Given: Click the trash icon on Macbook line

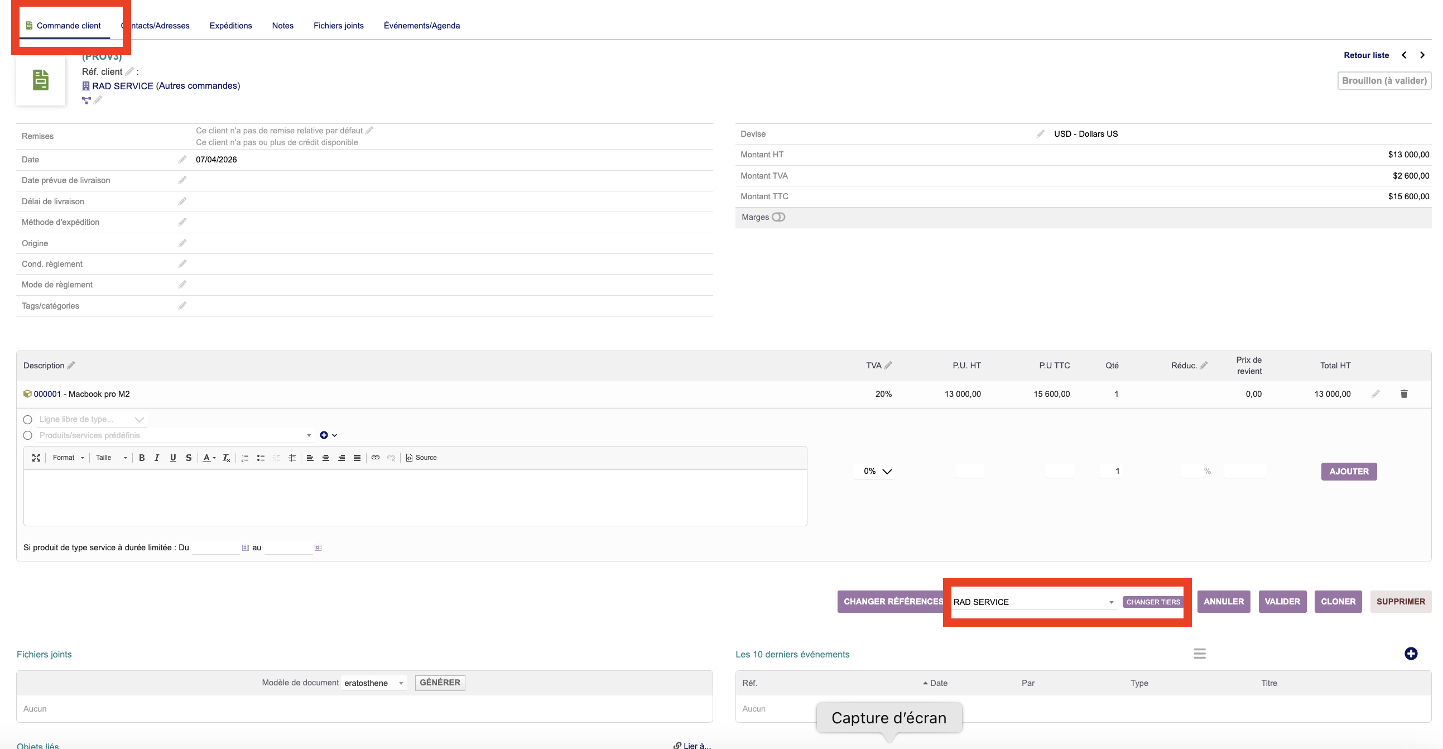Looking at the screenshot, I should (x=1404, y=394).
